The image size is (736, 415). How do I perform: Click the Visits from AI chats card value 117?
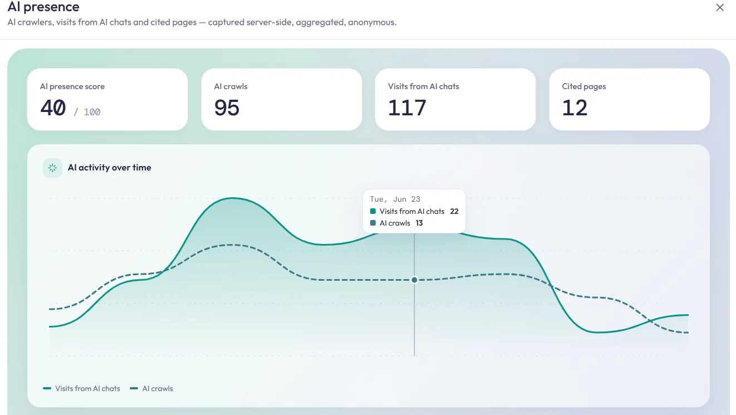tap(407, 108)
